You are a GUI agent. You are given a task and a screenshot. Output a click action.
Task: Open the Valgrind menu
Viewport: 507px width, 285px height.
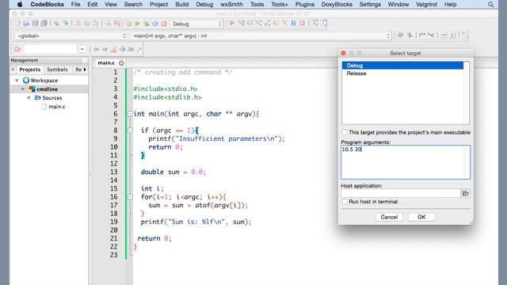point(426,4)
